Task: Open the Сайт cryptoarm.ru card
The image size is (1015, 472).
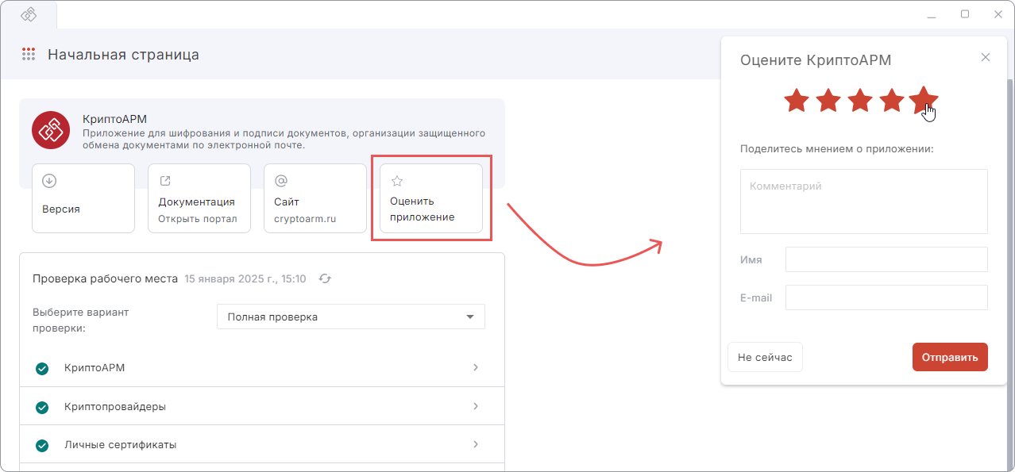Action: pos(315,198)
